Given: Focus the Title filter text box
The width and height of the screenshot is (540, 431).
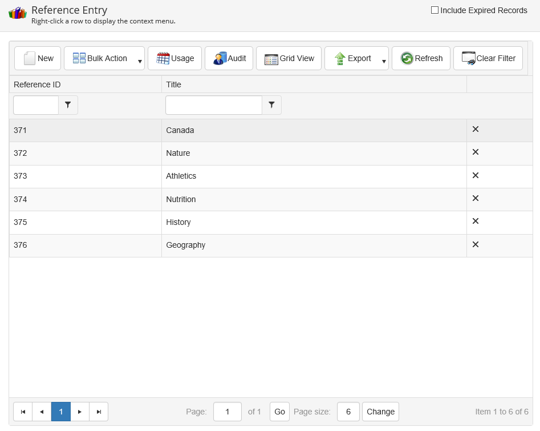Looking at the screenshot, I should click(x=213, y=105).
